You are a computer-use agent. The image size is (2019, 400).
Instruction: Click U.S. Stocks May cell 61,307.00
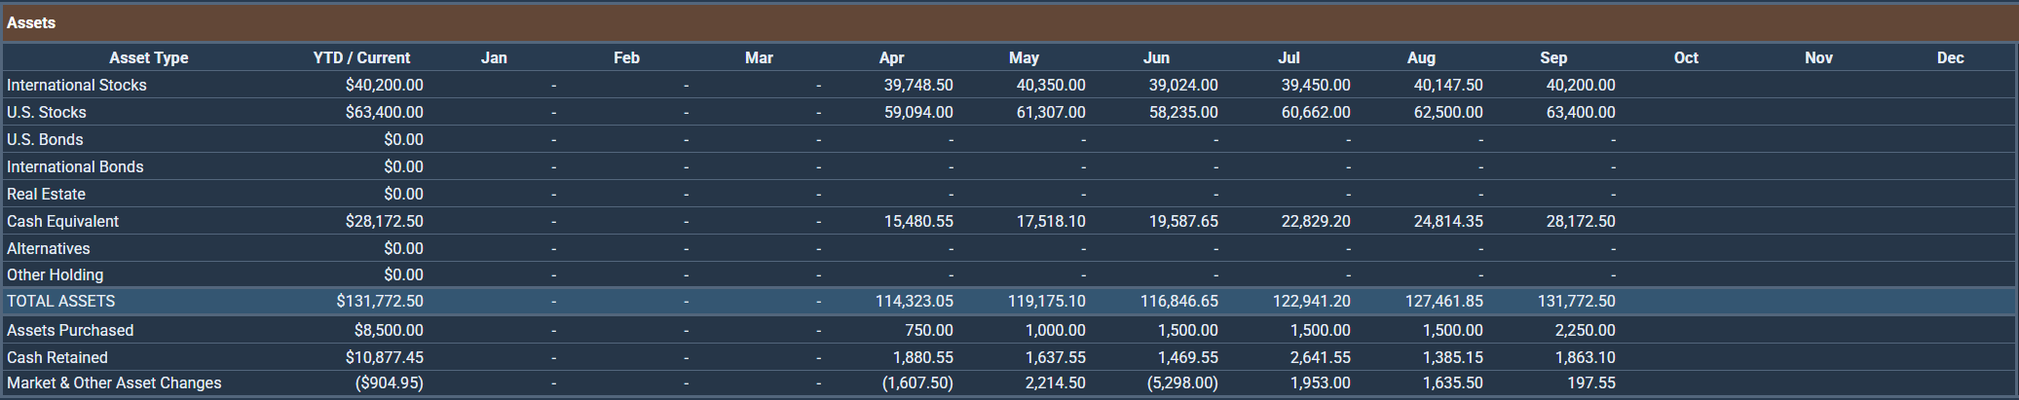[1051, 112]
